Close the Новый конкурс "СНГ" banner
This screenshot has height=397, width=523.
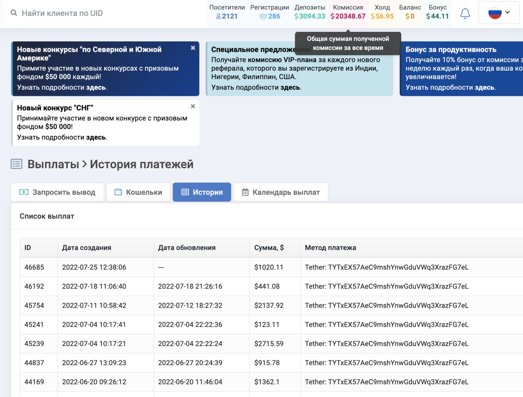click(193, 106)
